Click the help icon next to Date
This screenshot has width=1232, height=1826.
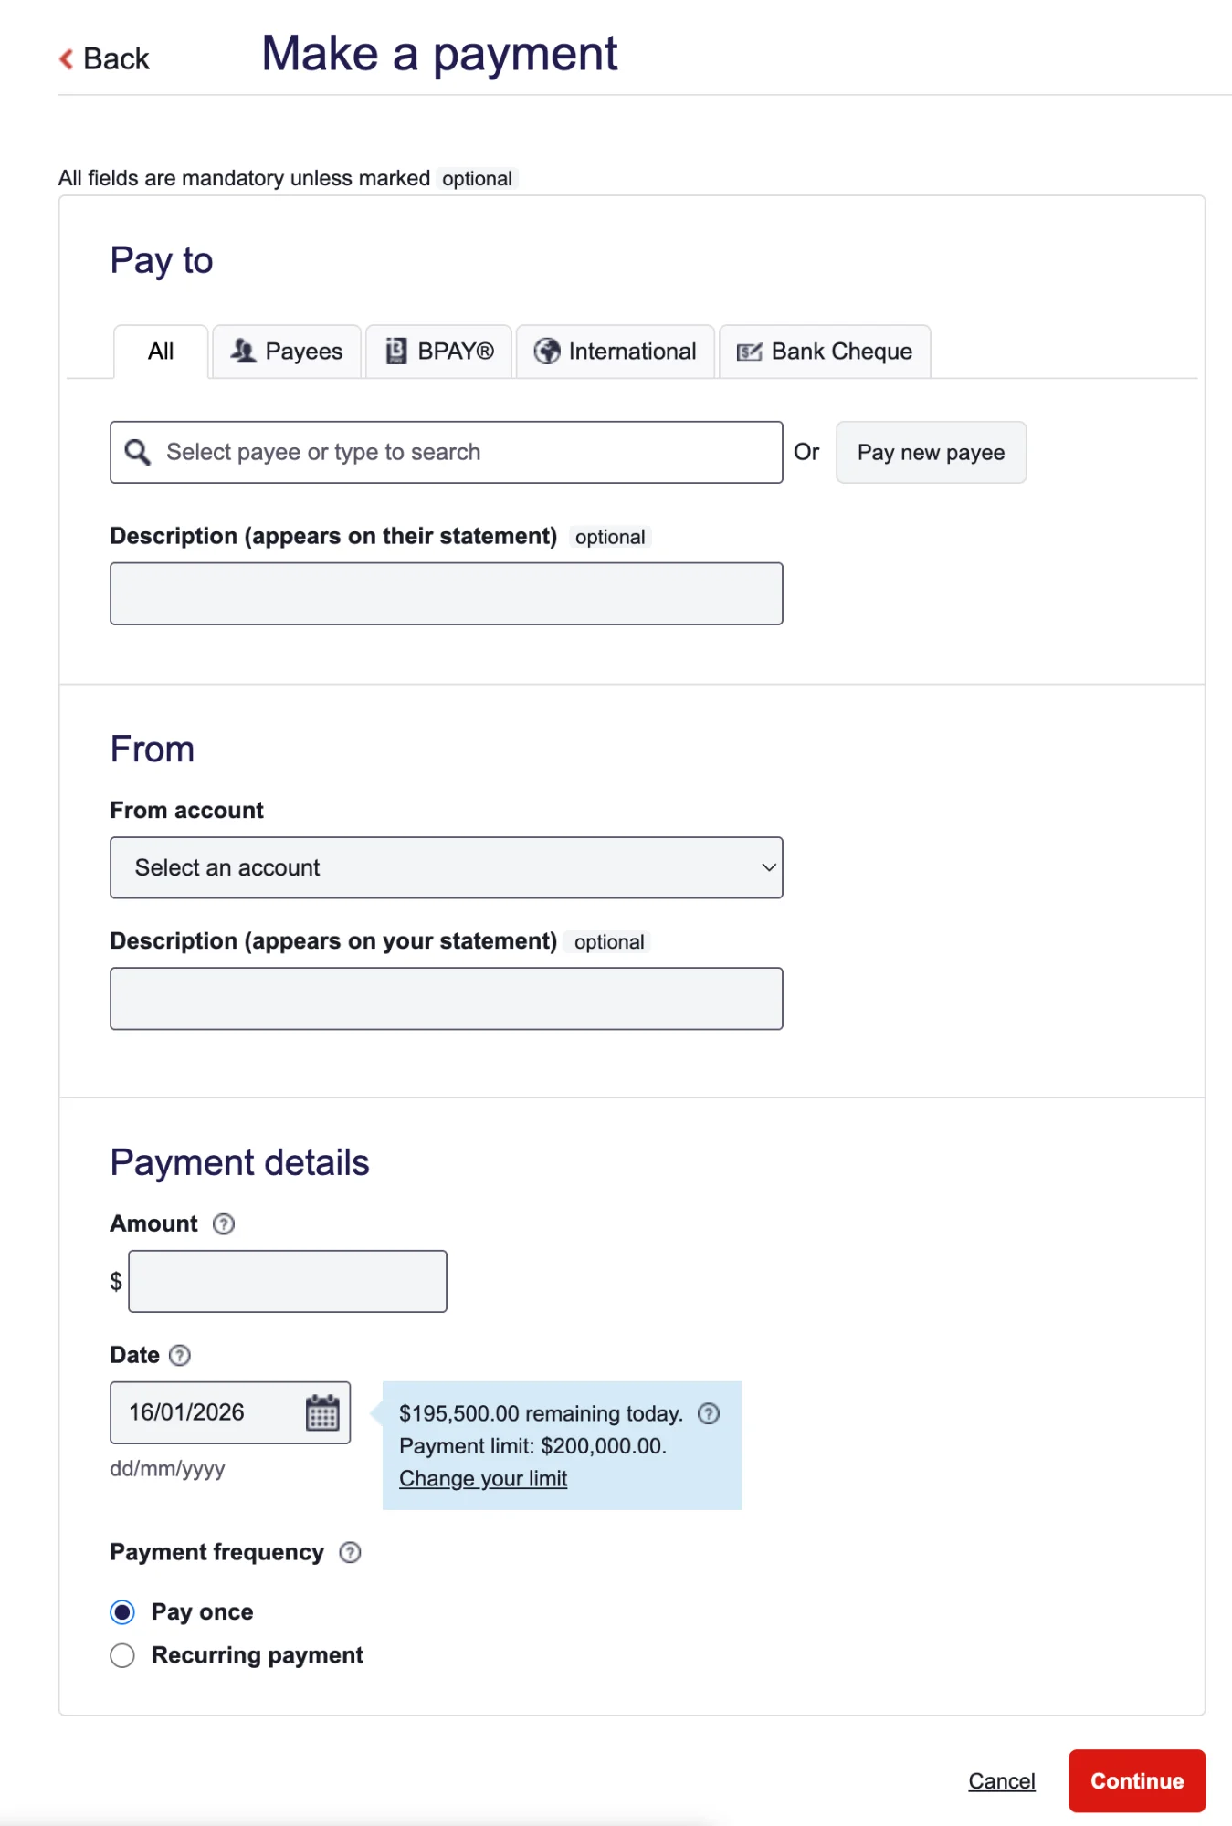coord(180,1355)
